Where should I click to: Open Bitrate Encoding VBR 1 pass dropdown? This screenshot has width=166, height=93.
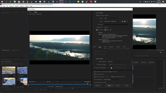pos(118,61)
